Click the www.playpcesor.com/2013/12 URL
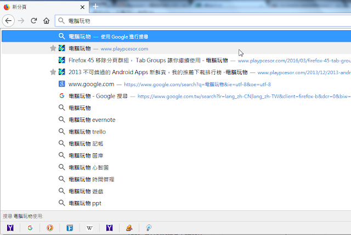Viewport: 351px width, 235px height. [x=304, y=72]
